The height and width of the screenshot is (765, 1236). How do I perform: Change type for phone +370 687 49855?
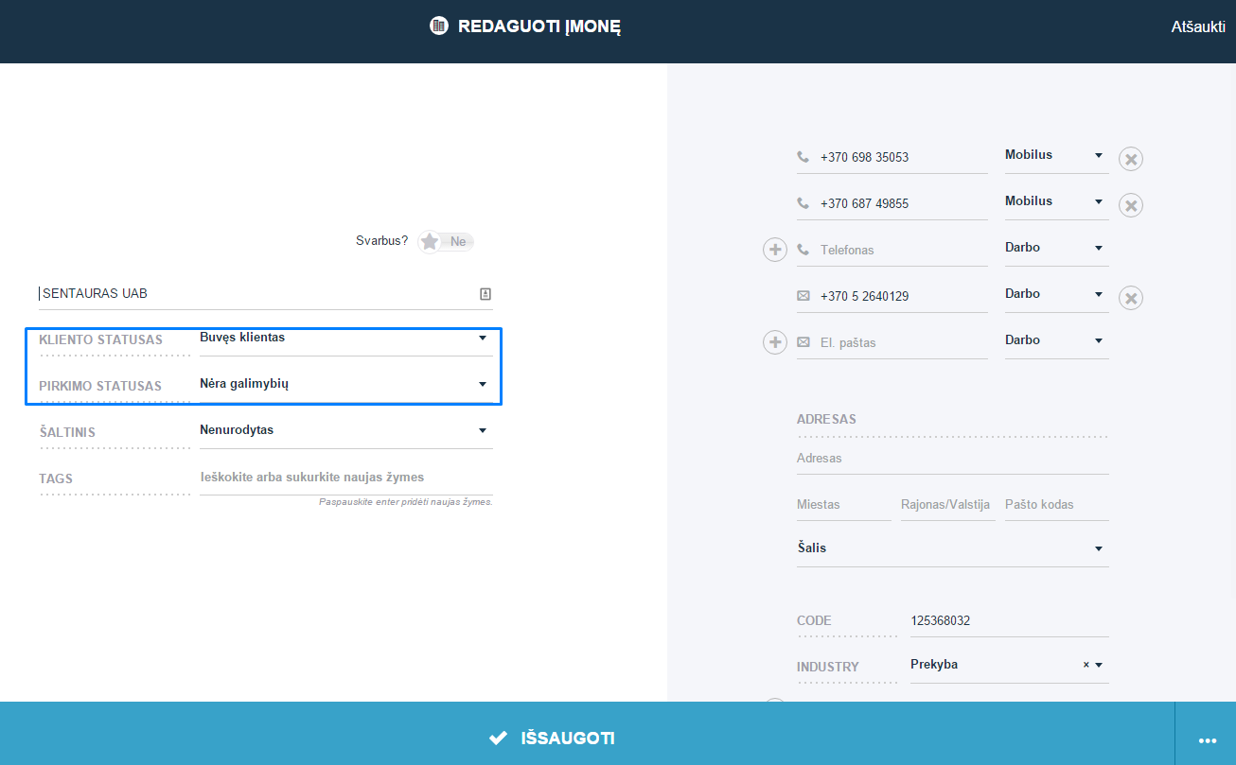[x=1056, y=202]
